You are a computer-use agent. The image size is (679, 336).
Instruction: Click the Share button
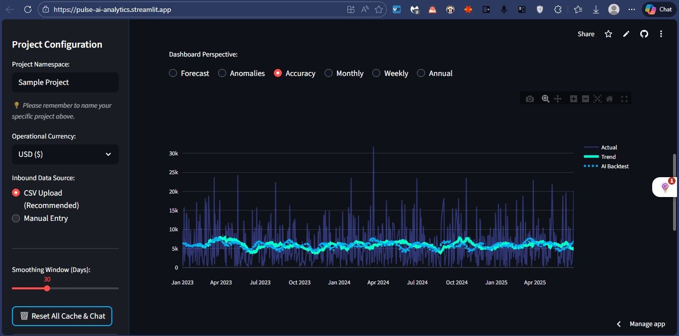(x=586, y=34)
